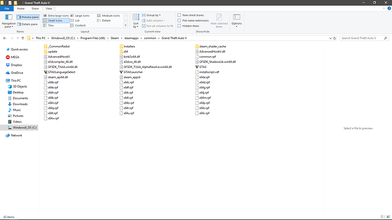Enable Hidden items checkbox
The height and width of the screenshot is (220, 392).
point(189,26)
